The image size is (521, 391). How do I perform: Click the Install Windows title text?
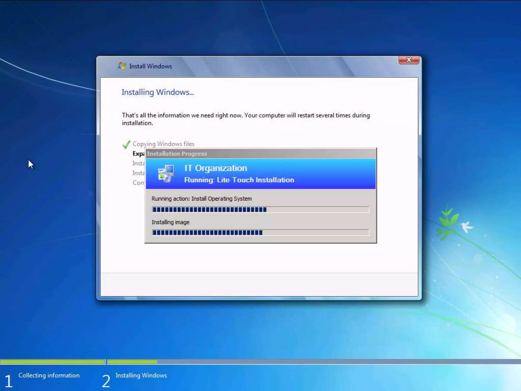tap(150, 66)
